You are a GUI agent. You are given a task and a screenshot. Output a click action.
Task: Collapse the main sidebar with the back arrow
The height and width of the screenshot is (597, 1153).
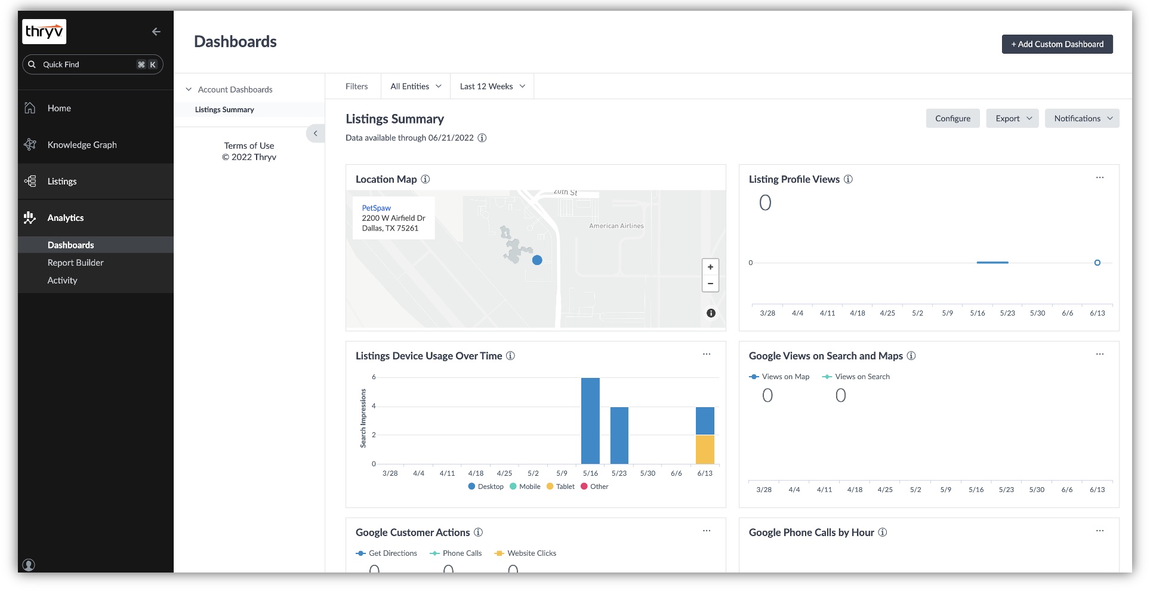click(x=156, y=32)
